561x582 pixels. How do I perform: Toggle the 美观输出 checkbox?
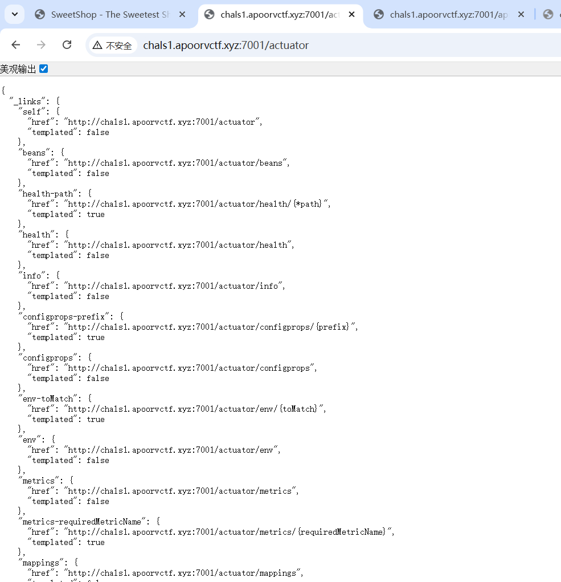point(44,69)
